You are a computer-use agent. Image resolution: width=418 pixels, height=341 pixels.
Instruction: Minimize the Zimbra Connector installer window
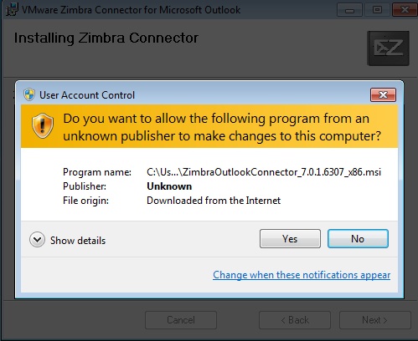point(349,10)
